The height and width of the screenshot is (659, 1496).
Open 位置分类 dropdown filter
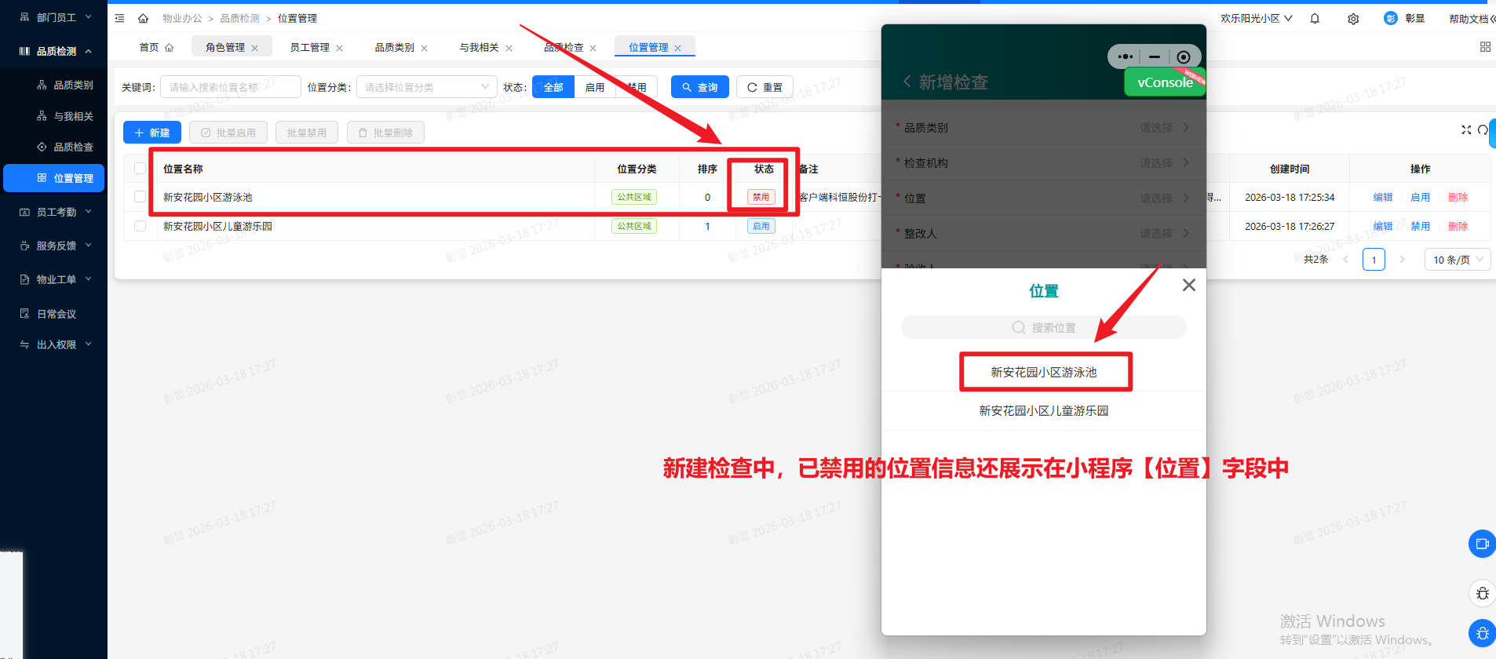click(x=427, y=87)
